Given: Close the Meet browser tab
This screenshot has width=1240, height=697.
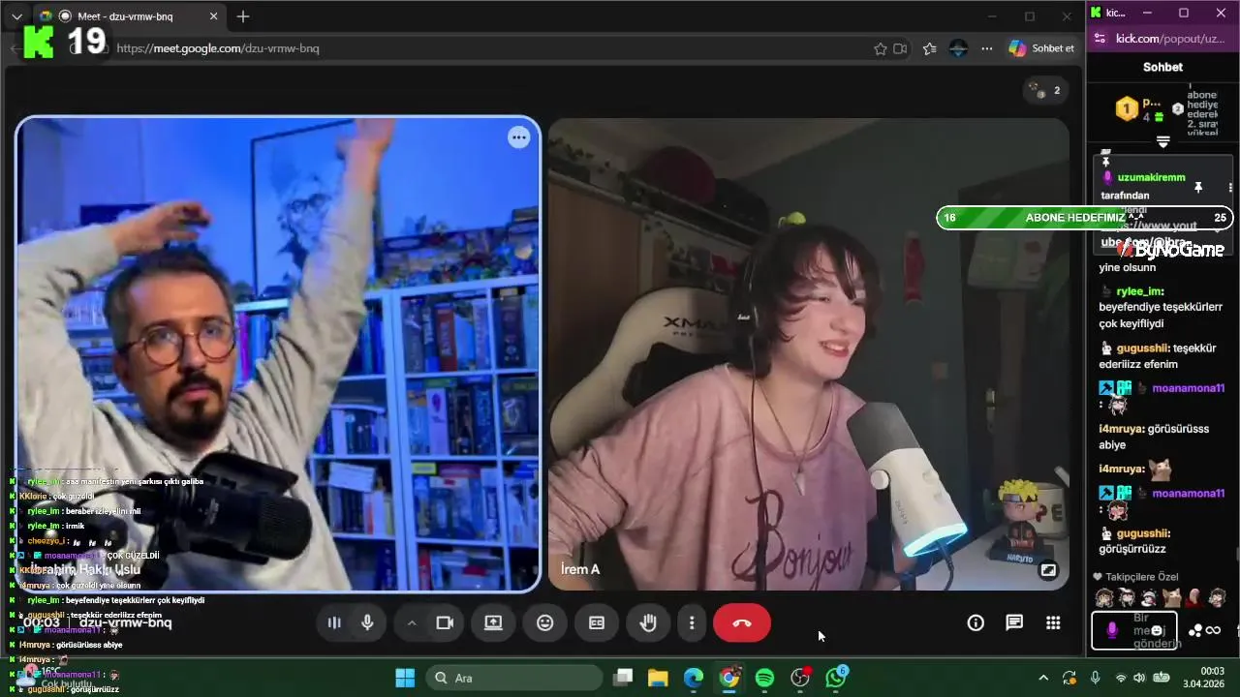Looking at the screenshot, I should [x=214, y=16].
